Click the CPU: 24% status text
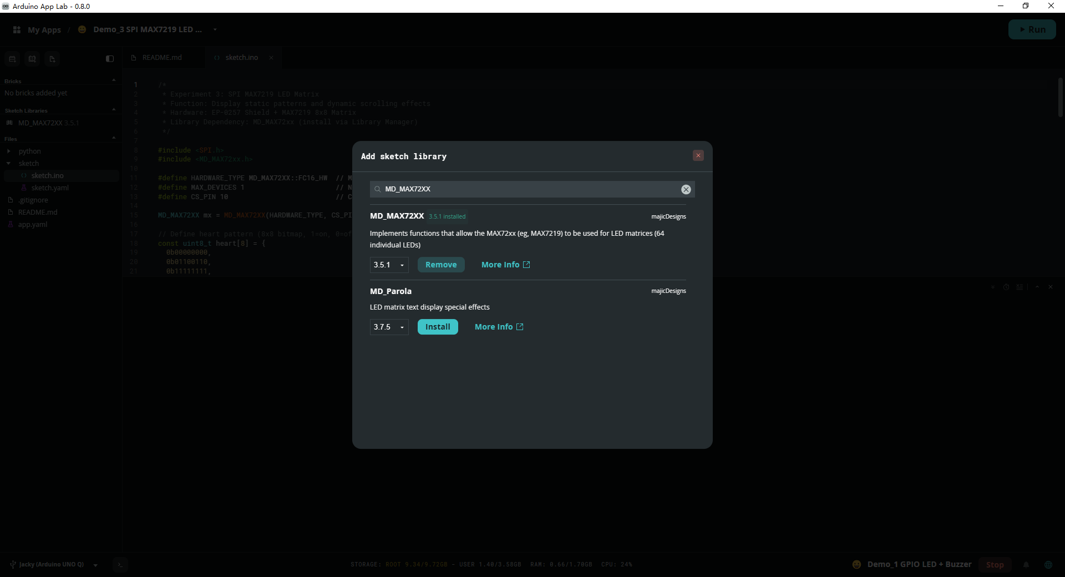The height and width of the screenshot is (577, 1065). (617, 565)
